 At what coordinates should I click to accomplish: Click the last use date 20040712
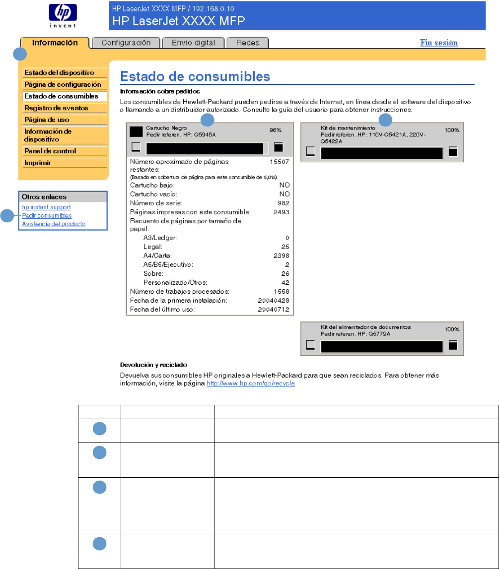point(274,309)
